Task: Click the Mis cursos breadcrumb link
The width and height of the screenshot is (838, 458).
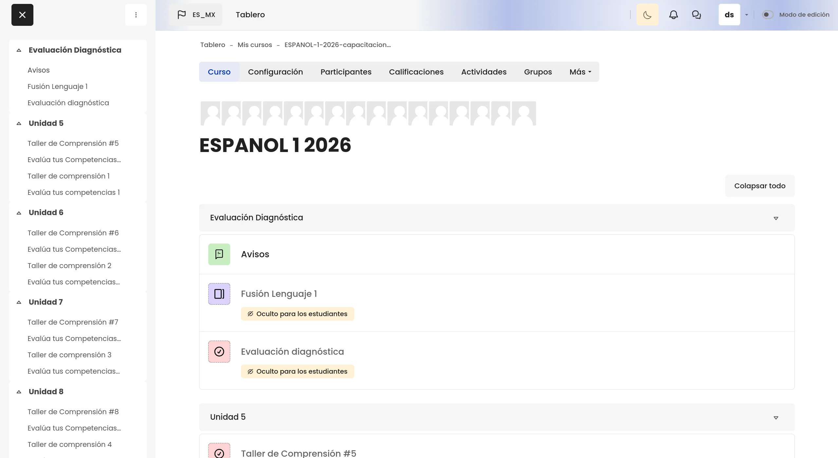Action: tap(255, 45)
